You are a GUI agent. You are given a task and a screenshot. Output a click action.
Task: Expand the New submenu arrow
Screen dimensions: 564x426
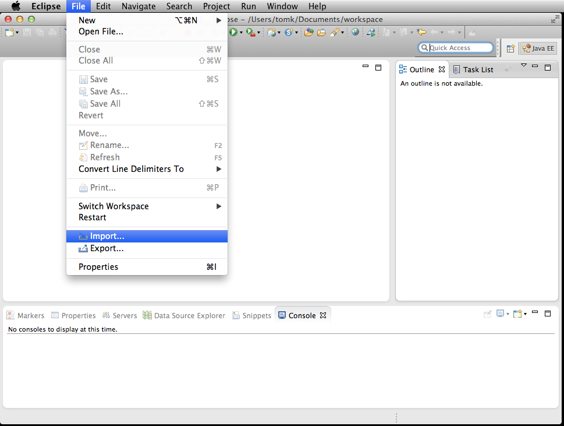click(x=219, y=20)
